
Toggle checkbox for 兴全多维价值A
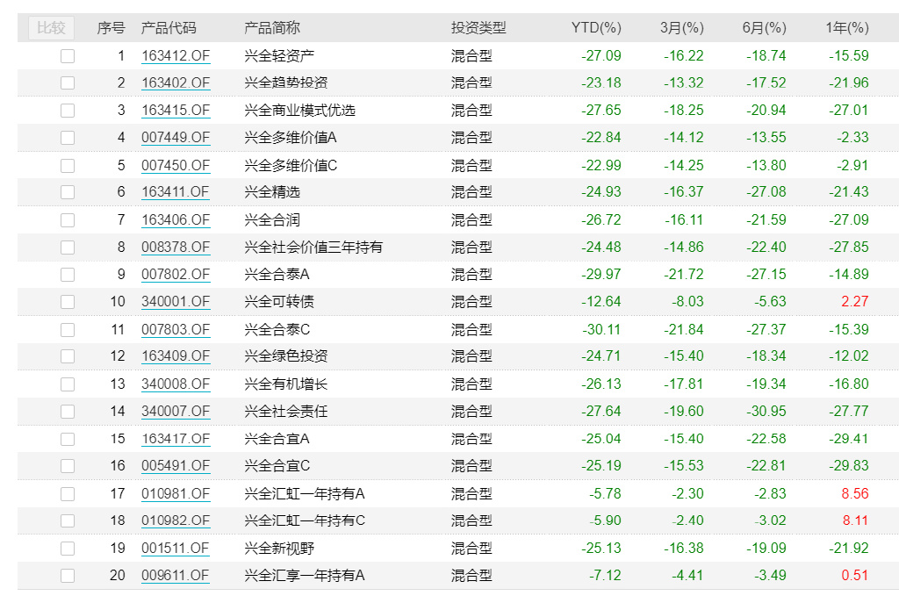[x=68, y=138]
